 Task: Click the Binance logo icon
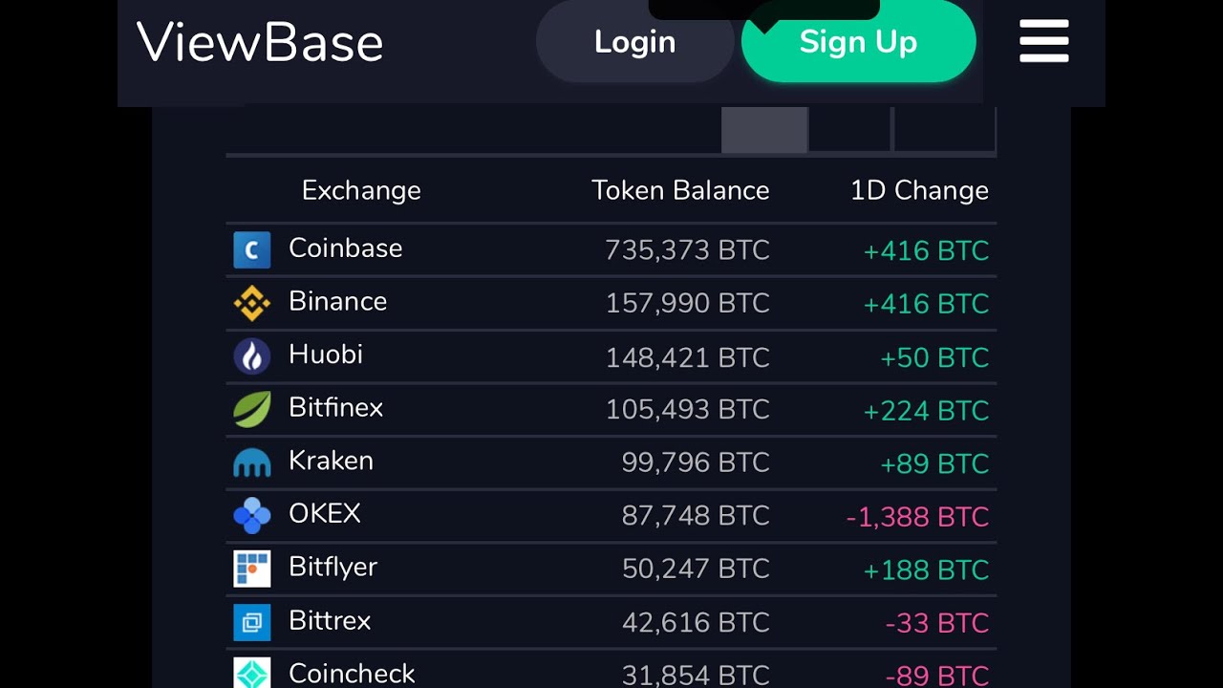(x=251, y=301)
